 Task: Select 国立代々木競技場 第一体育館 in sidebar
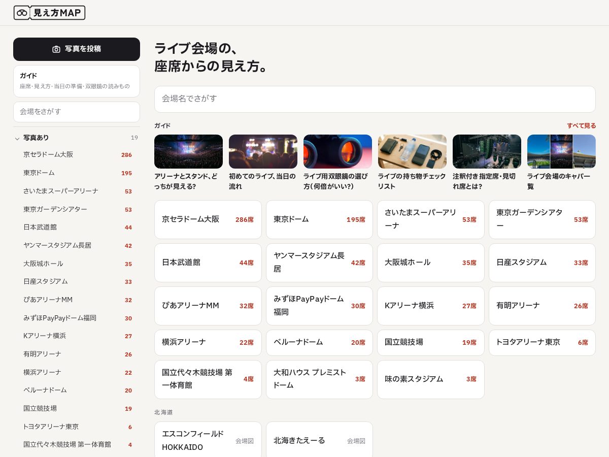point(77,445)
